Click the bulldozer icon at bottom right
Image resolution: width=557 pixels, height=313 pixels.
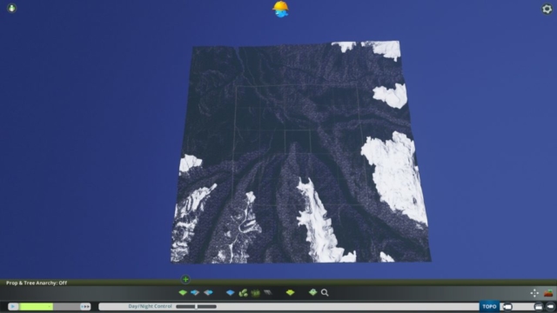548,293
